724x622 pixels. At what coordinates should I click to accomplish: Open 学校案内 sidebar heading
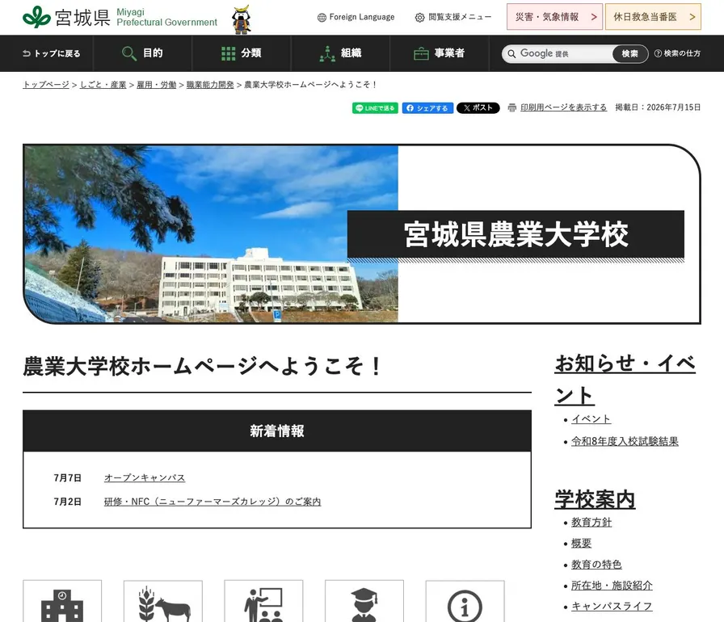(x=595, y=499)
